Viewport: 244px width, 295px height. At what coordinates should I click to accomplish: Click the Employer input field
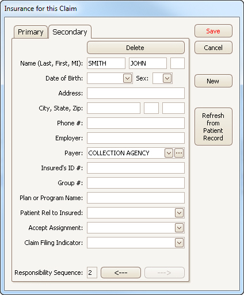click(x=136, y=138)
